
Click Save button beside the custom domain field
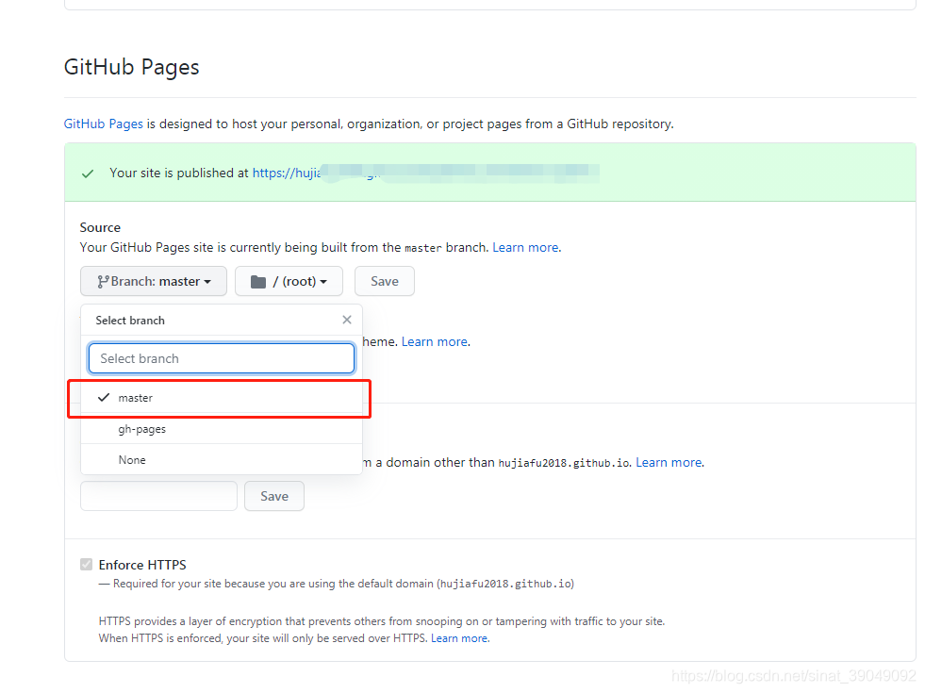274,496
